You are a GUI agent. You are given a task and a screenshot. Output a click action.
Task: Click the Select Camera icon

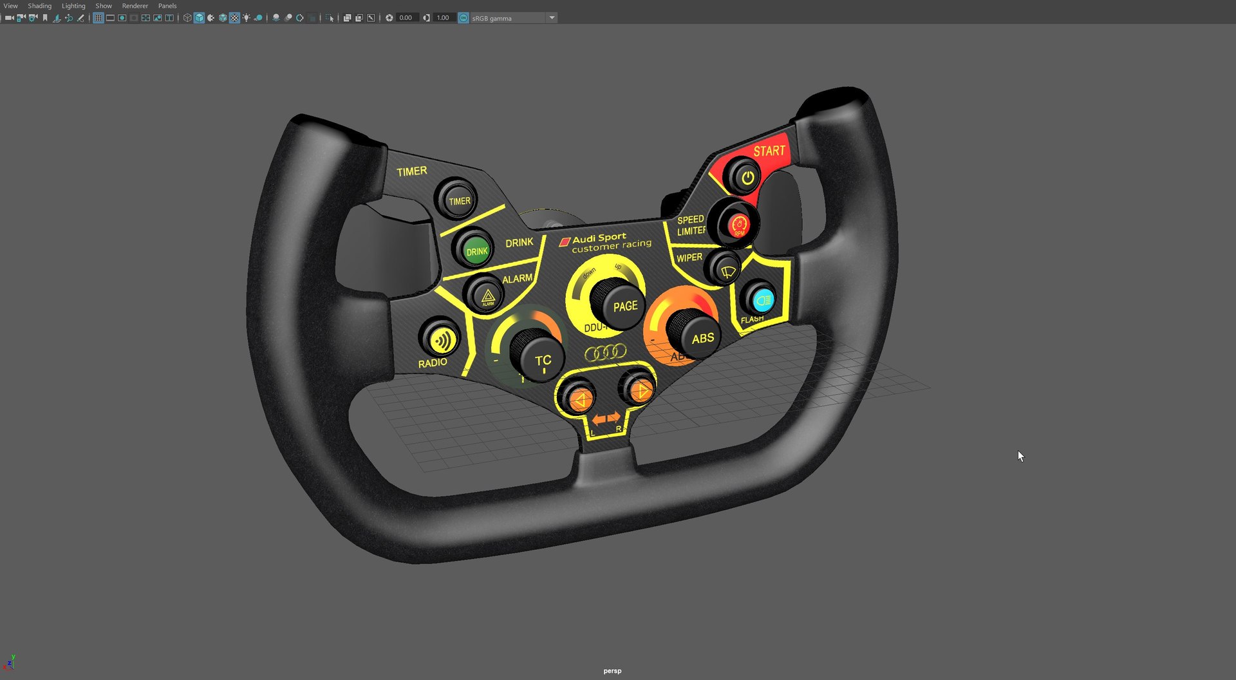9,18
